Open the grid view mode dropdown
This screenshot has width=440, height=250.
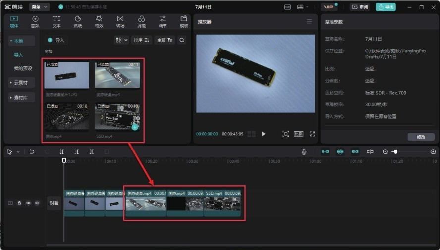(122, 40)
